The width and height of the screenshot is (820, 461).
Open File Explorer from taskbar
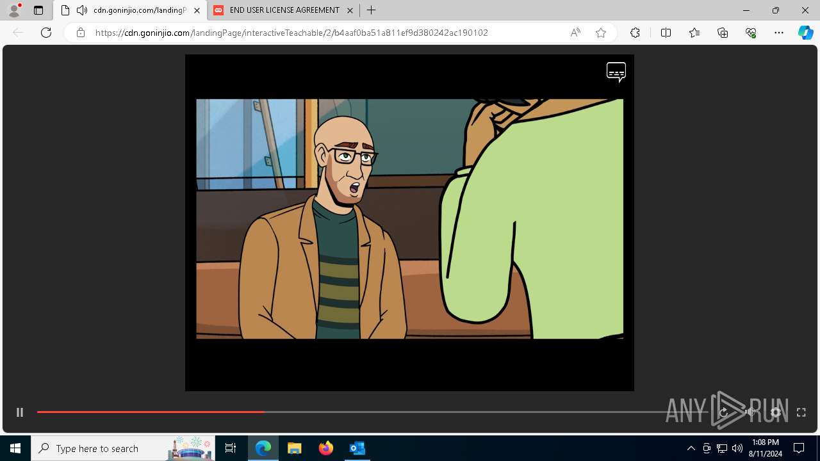click(295, 448)
